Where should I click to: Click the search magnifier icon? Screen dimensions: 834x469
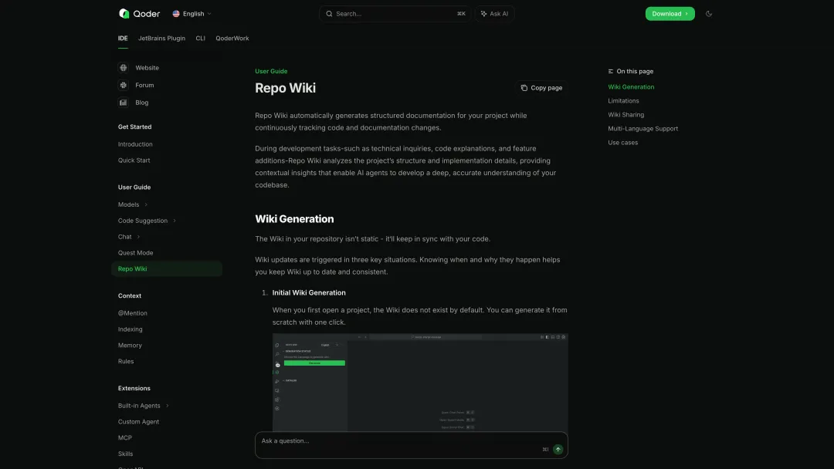pos(329,14)
